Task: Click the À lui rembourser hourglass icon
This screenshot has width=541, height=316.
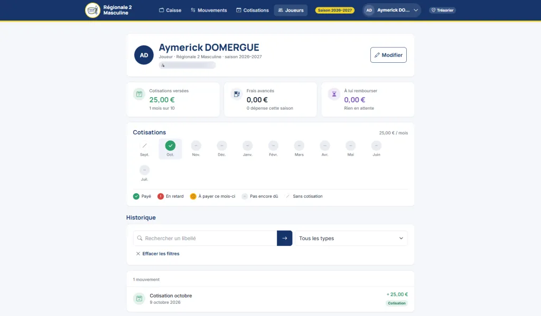Action: tap(334, 94)
